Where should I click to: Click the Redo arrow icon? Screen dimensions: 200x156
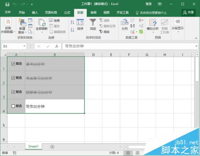[23, 4]
